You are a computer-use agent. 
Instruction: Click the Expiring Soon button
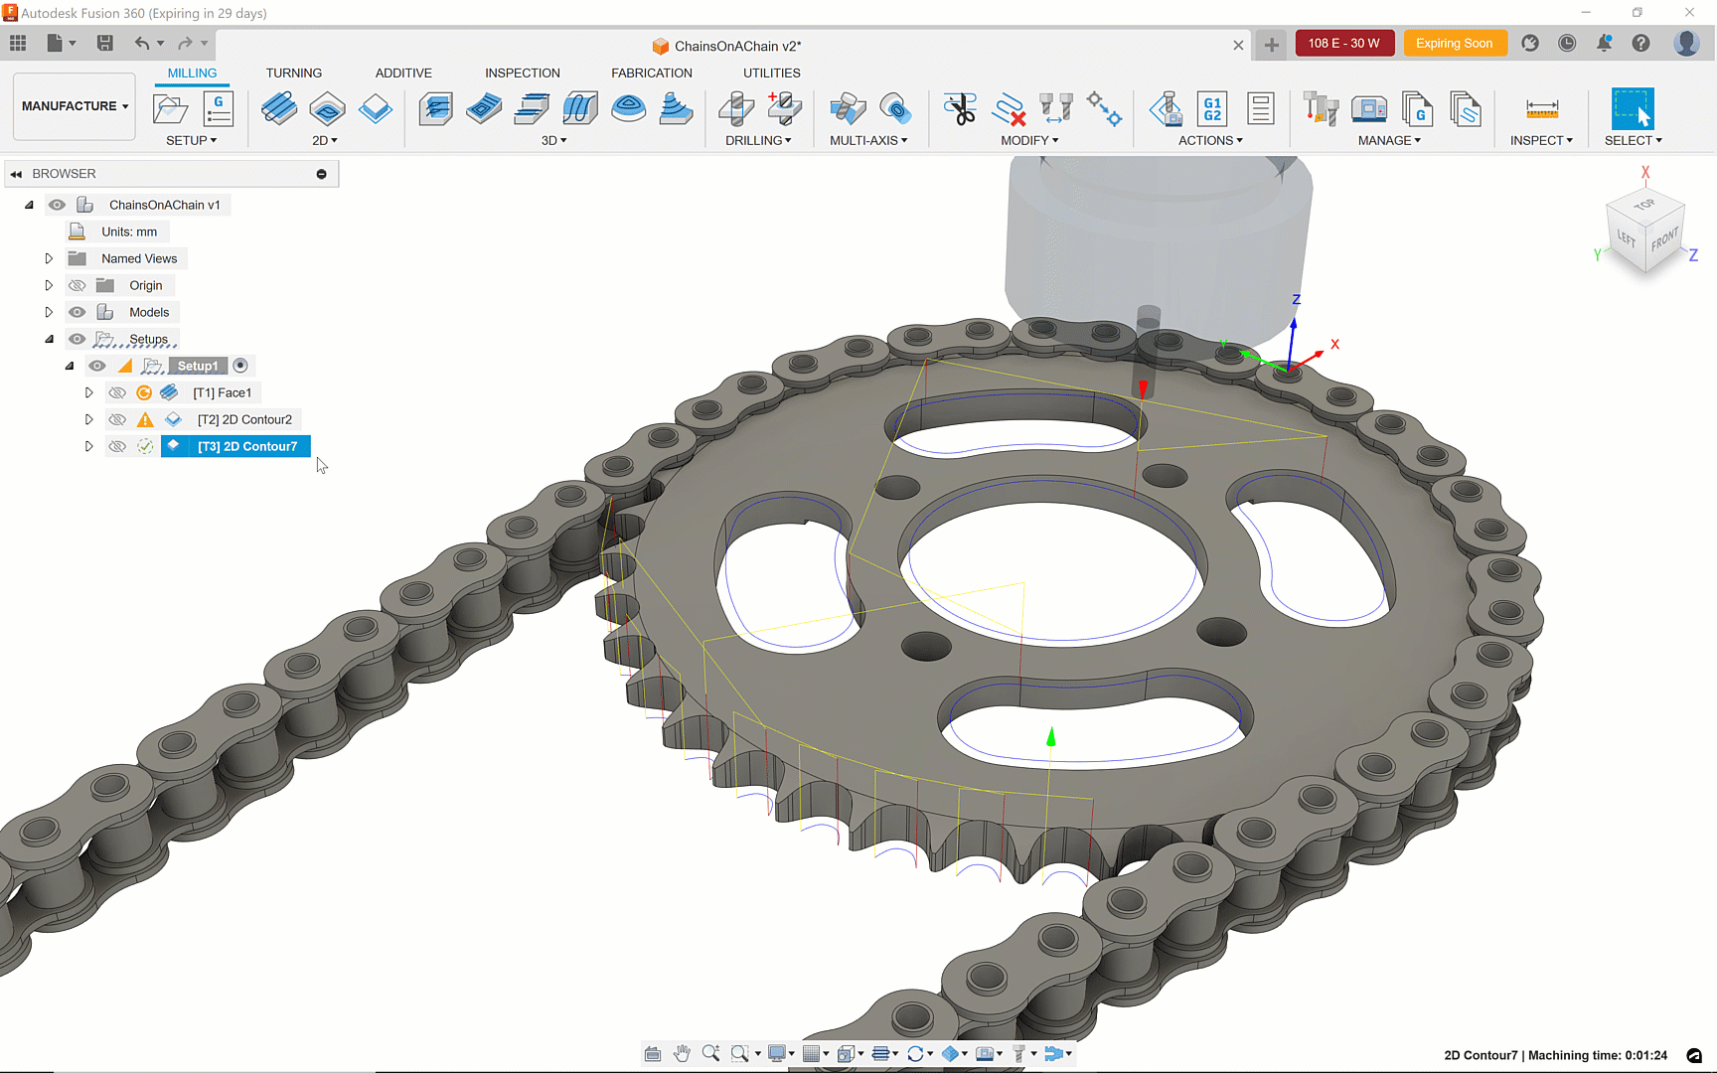tap(1455, 44)
